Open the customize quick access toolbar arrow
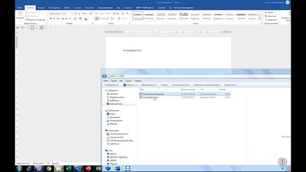Screen dimensions: 306x172 pos(51,28)
